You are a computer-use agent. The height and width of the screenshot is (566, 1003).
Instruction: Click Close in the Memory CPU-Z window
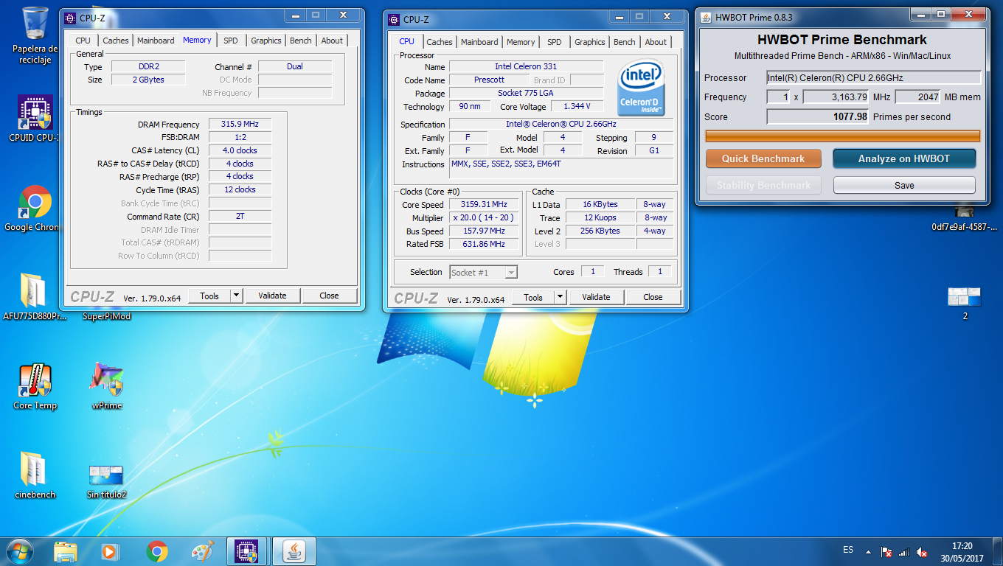(x=330, y=296)
